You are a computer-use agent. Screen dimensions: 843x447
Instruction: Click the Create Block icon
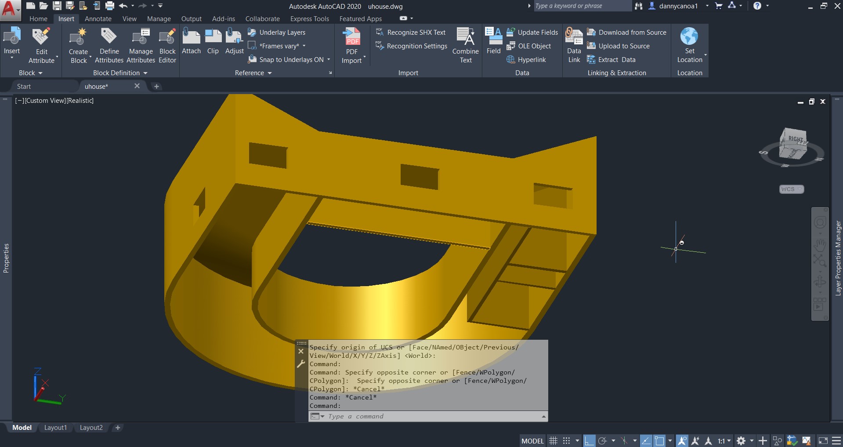click(78, 36)
